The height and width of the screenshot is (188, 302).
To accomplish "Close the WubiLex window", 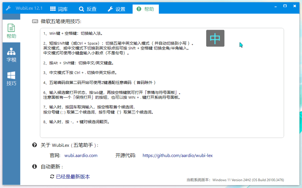I will click(295, 6).
